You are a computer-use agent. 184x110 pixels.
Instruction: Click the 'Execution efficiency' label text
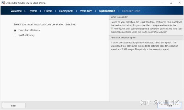point(29,30)
